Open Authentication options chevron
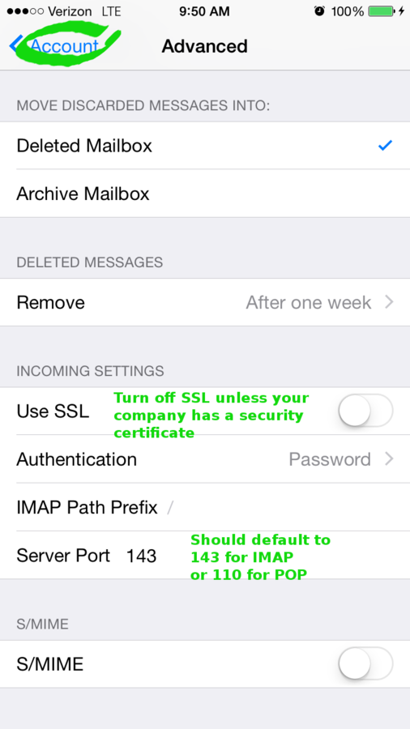The image size is (410, 729). coord(390,459)
